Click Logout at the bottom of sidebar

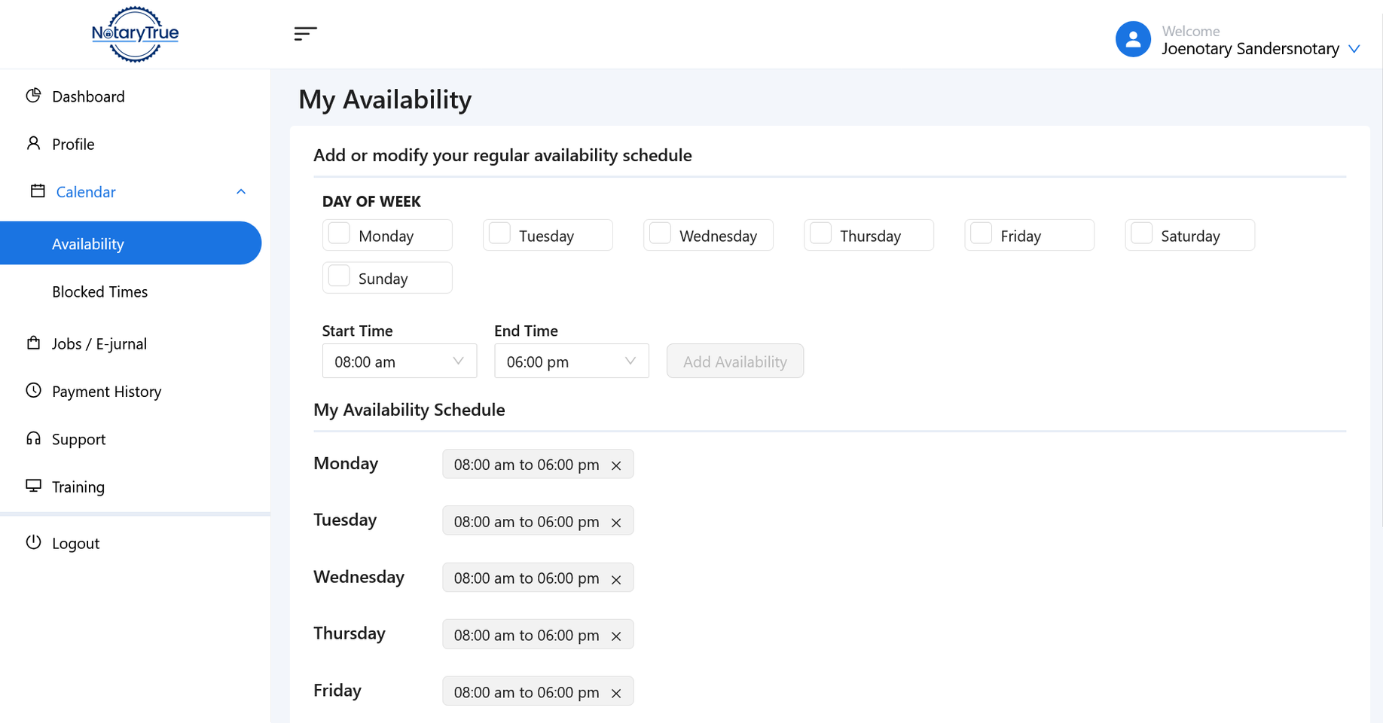(x=75, y=542)
